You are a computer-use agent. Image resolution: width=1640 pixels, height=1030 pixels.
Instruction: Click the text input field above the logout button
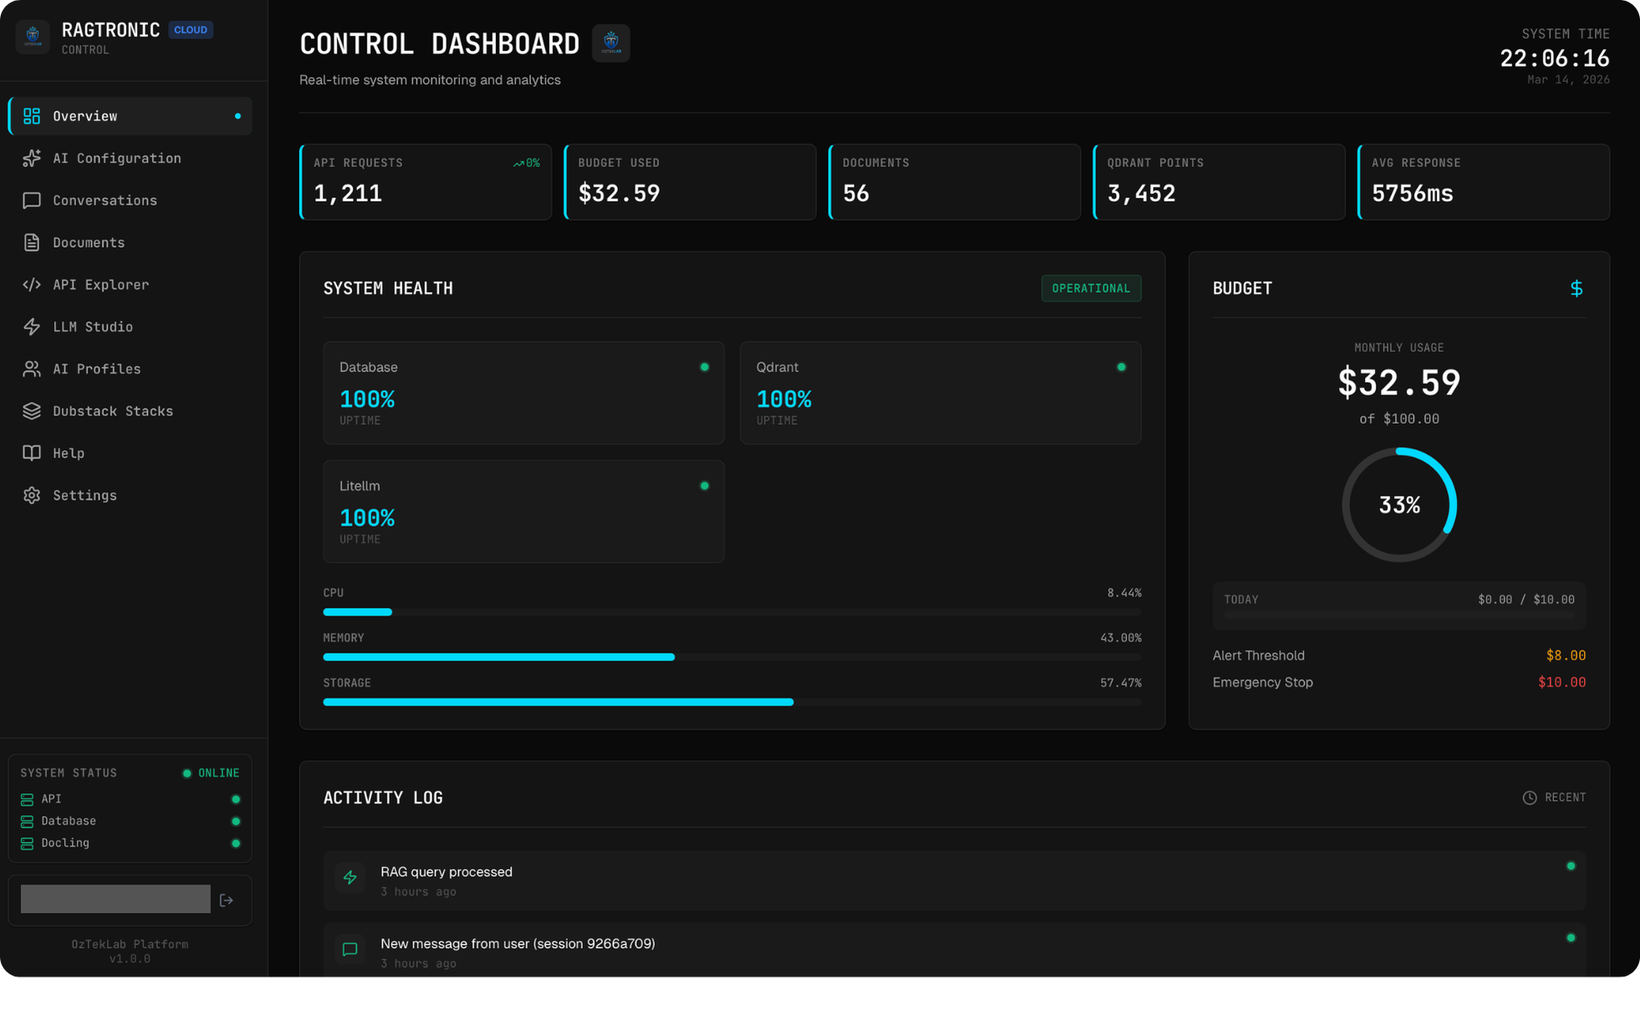point(115,899)
